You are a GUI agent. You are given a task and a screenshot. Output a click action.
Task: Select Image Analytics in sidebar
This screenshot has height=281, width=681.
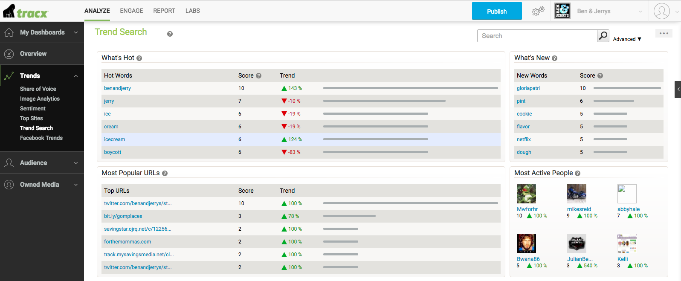coord(40,98)
